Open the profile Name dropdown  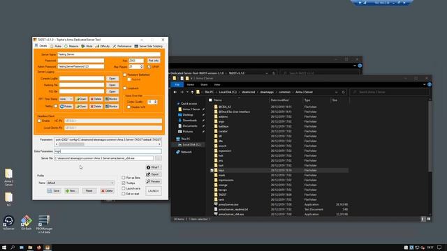click(x=80, y=183)
